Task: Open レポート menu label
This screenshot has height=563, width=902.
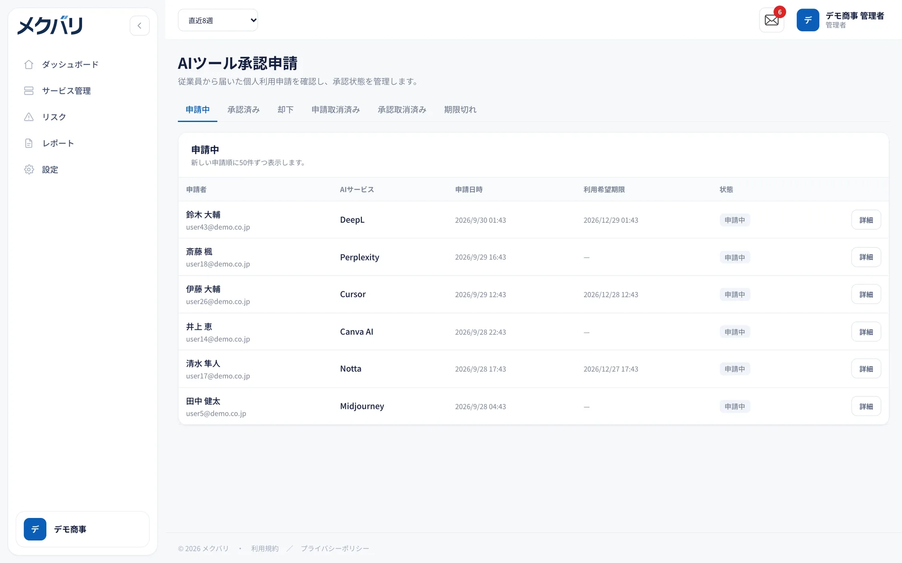Action: (58, 143)
